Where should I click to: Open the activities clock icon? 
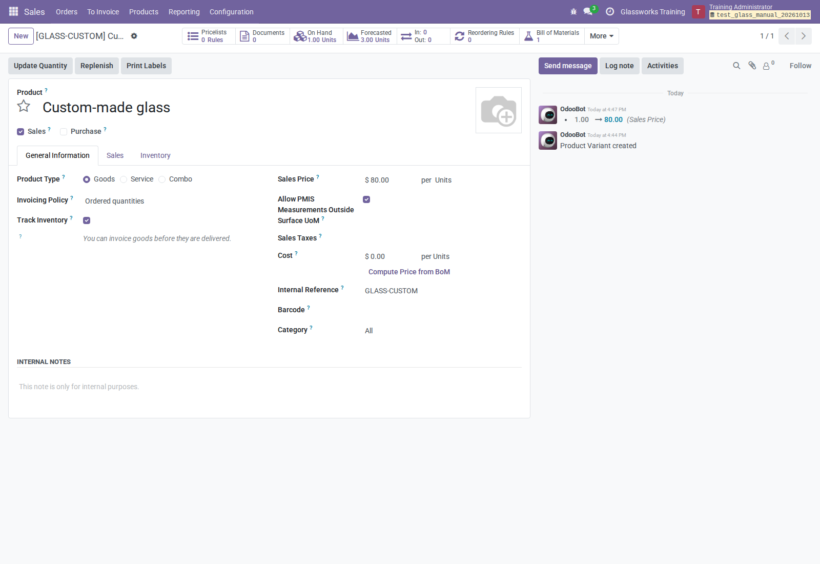[610, 11]
